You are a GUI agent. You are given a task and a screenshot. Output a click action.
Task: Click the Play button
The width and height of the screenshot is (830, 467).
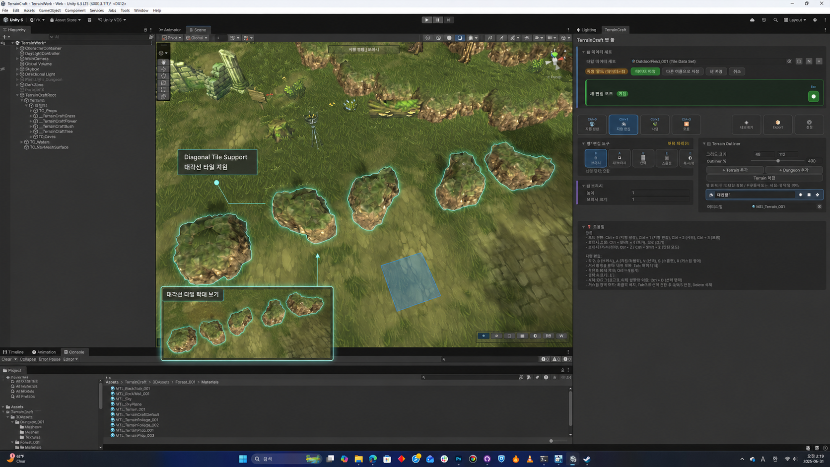click(427, 20)
